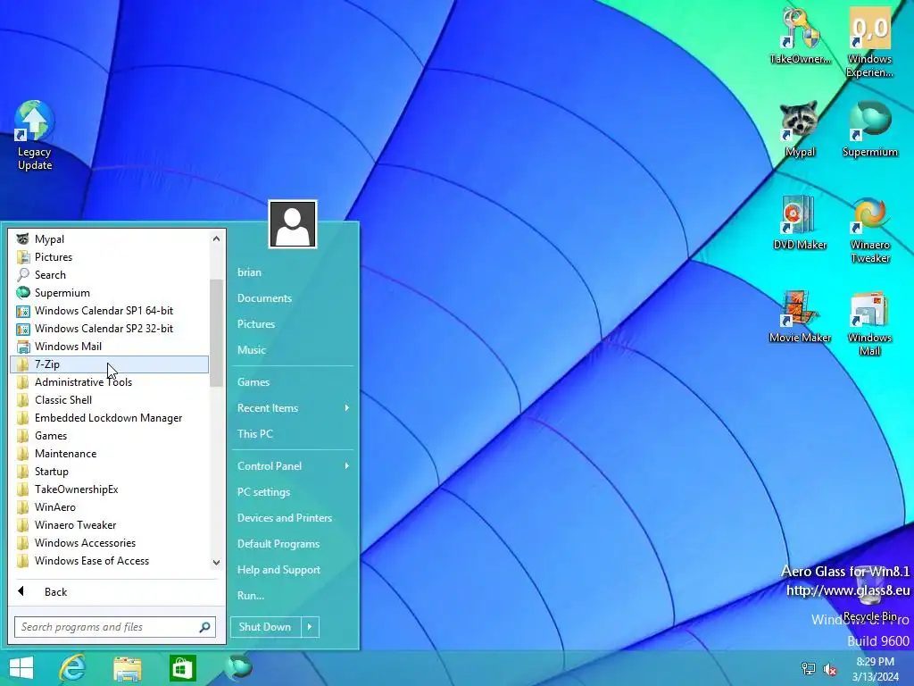Open File Explorer from the taskbar

click(x=127, y=668)
